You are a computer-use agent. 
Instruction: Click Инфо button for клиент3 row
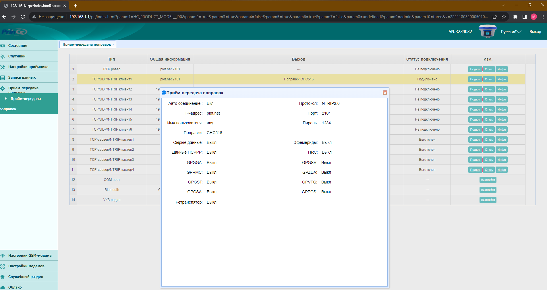(x=502, y=99)
